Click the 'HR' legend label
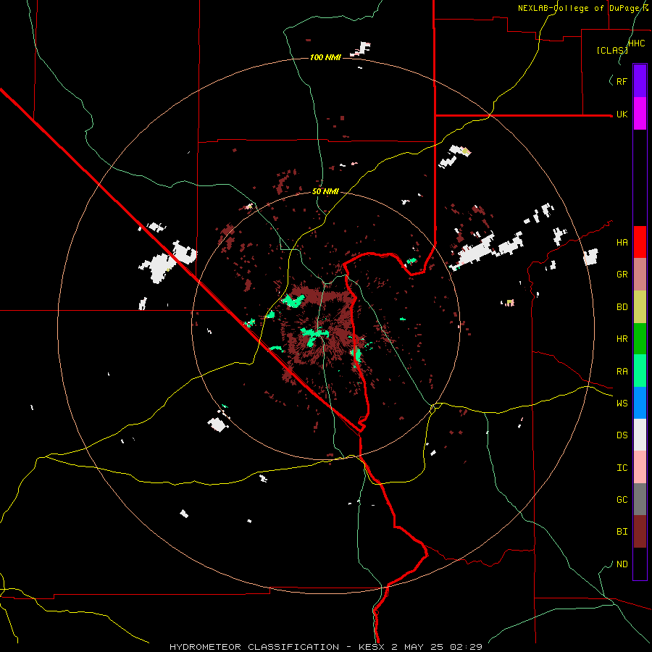652x652 pixels. click(622, 339)
